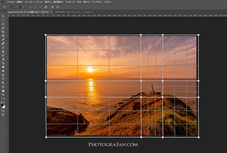This screenshot has height=153, width=227.
Task: Reset default foreground and background colors
Action: click(1, 102)
